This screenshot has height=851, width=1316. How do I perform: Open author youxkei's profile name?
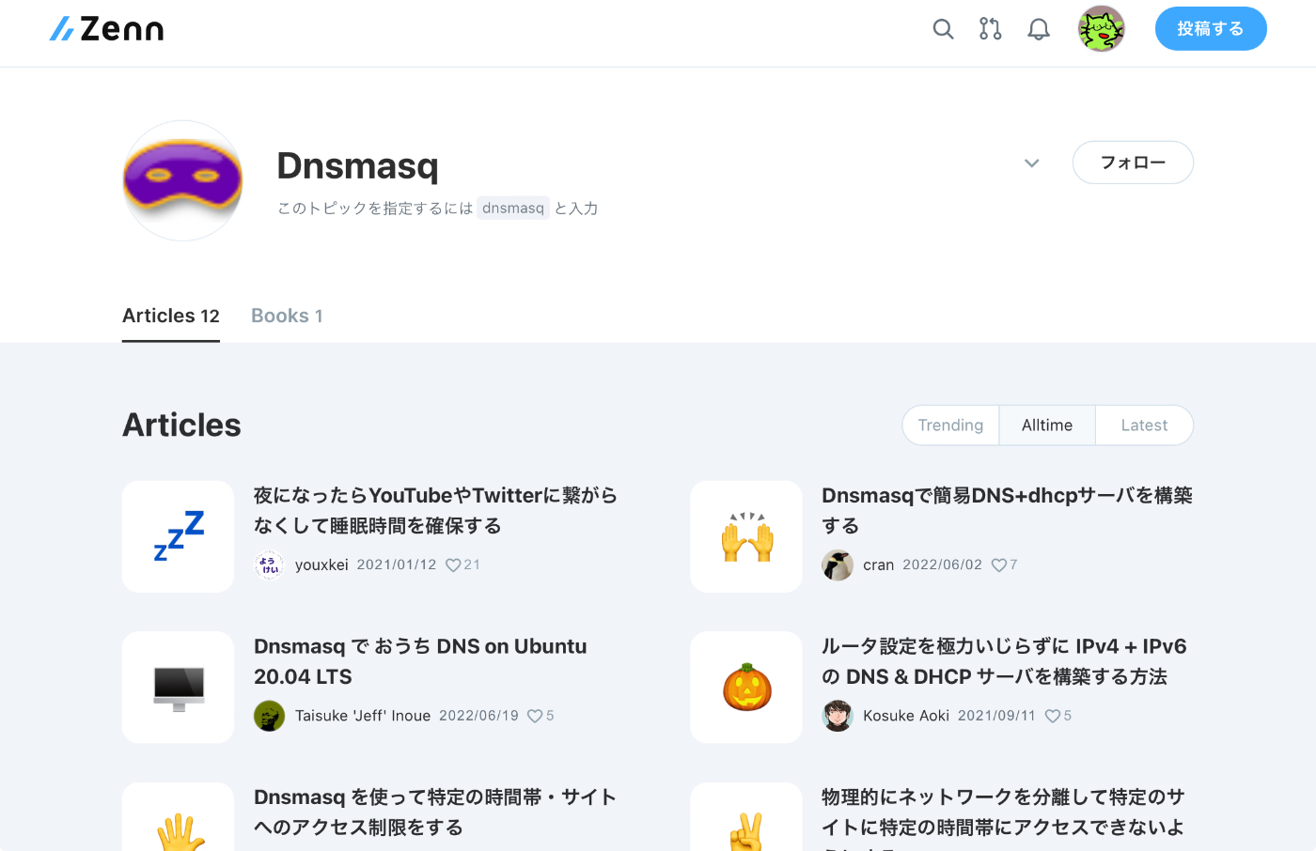[x=321, y=565]
